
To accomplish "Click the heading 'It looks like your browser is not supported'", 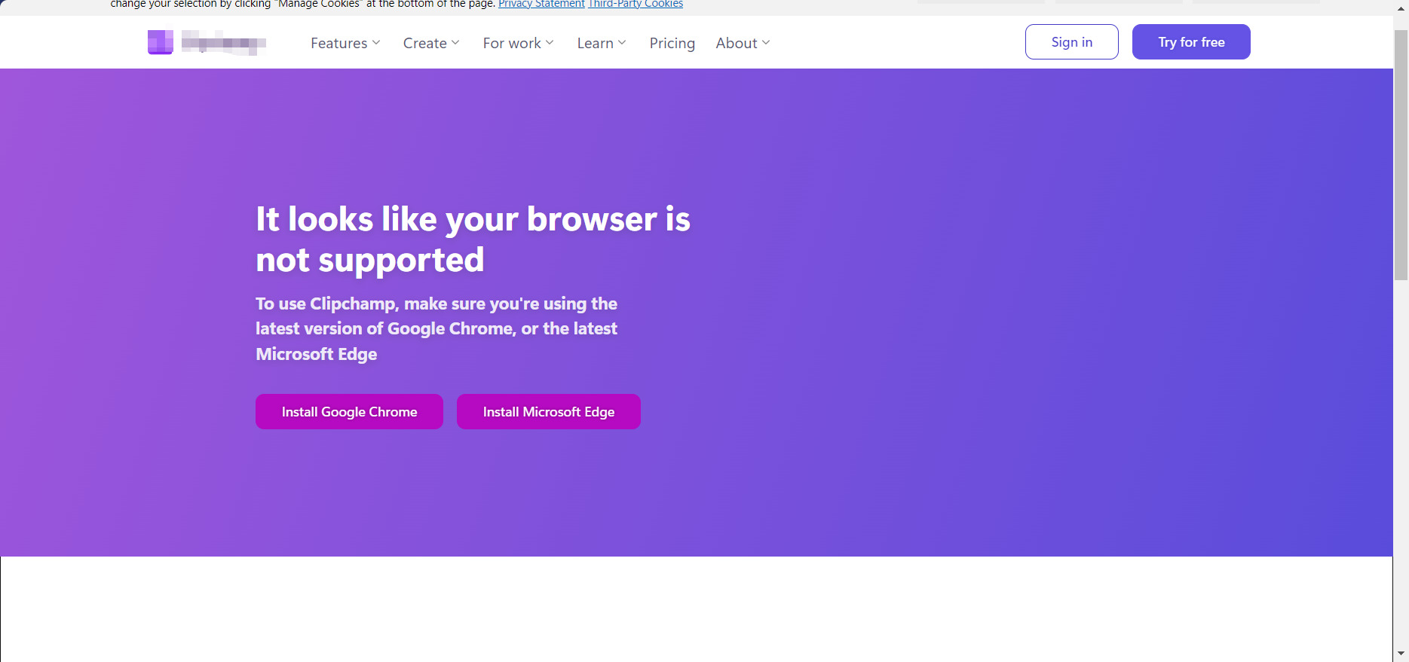I will point(473,239).
